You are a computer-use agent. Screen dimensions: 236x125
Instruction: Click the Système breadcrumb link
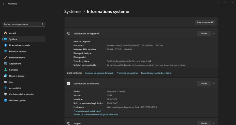72,12
